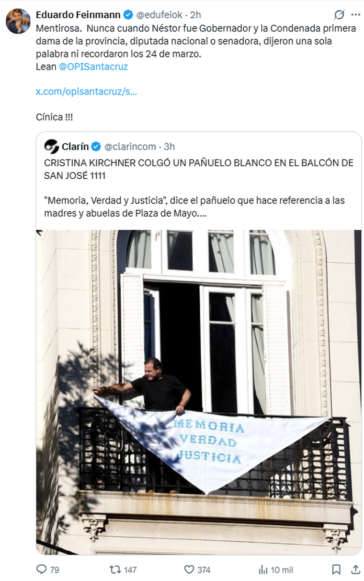This screenshot has width=364, height=581.
Task: View the balcony handkerchief photo
Action: [x=199, y=392]
